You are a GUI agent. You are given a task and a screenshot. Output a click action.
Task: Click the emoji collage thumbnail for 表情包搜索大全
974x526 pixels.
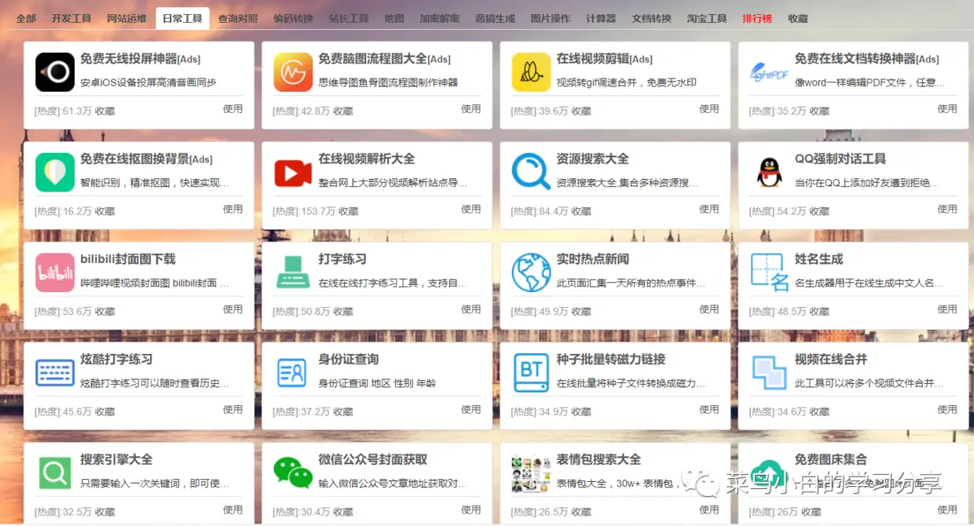531,474
